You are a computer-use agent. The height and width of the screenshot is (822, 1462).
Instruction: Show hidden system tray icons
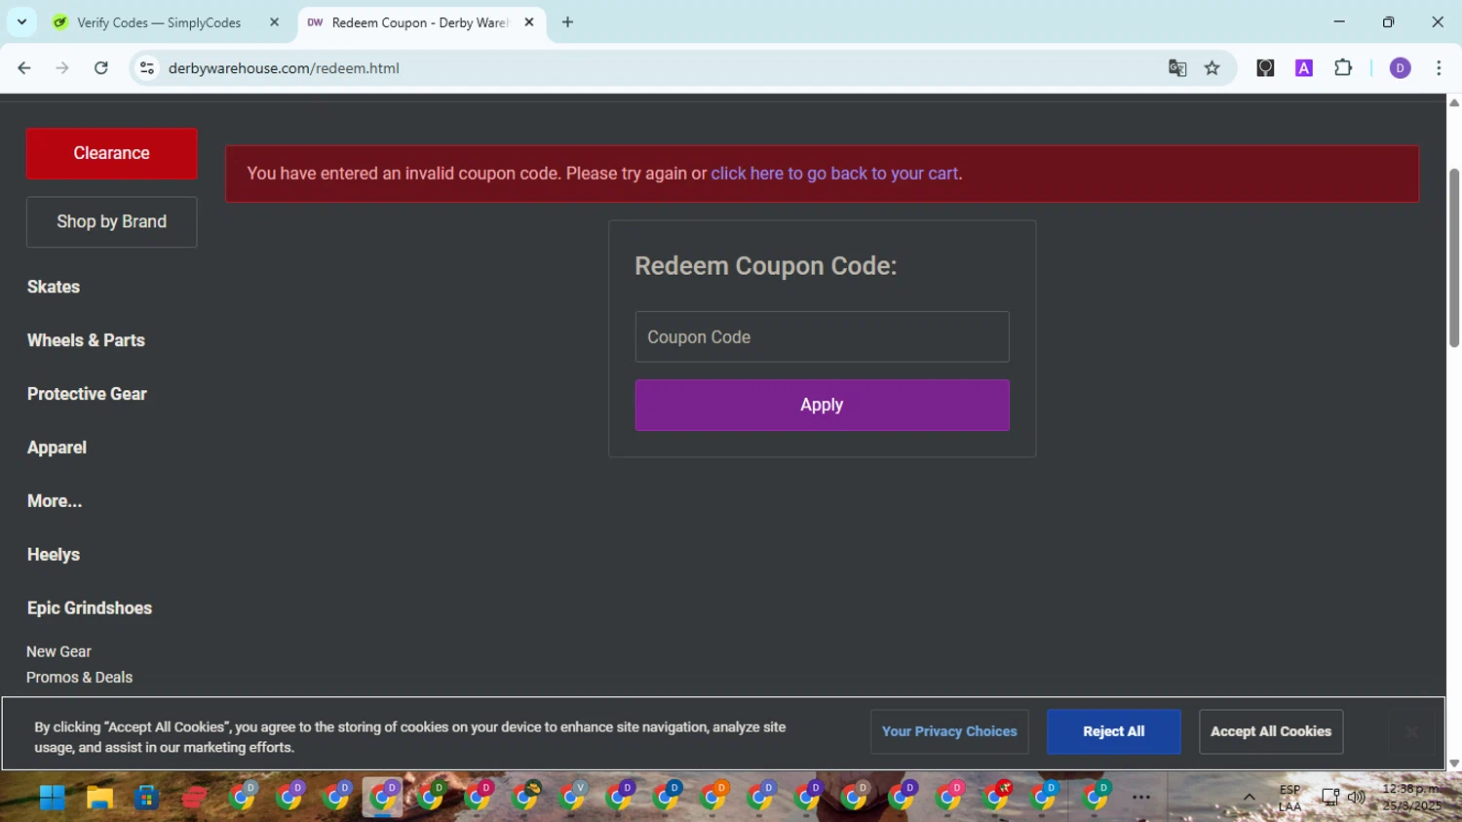(1249, 798)
